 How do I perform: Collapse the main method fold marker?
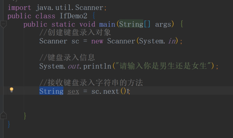[3, 24]
